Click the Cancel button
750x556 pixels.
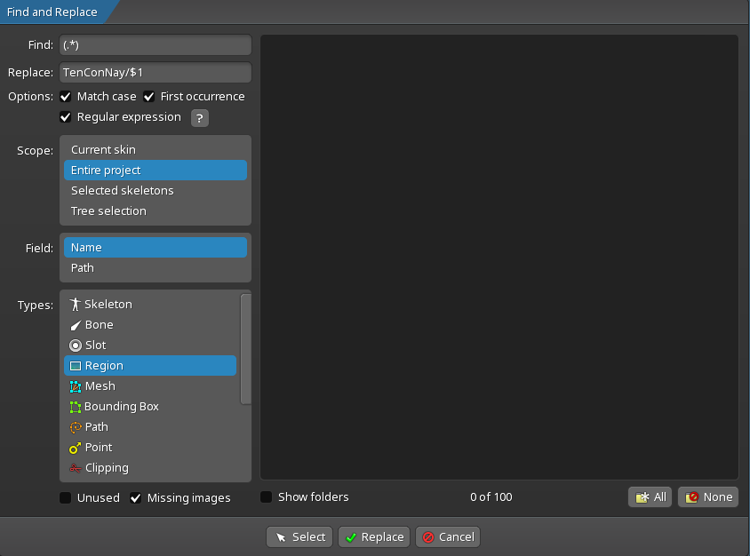448,537
